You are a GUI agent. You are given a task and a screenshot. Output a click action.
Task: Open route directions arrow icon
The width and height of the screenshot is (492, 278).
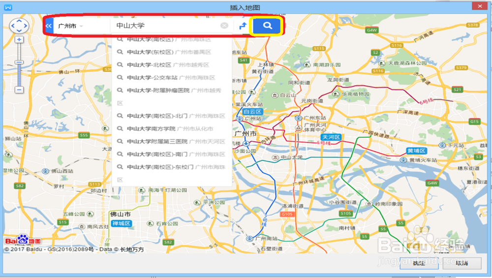click(x=243, y=26)
